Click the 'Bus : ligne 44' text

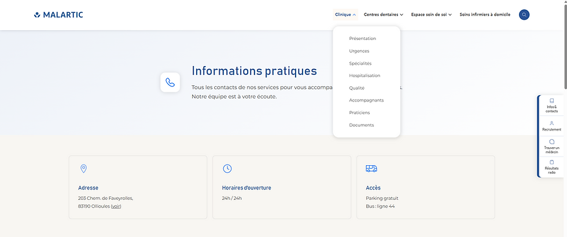381,206
